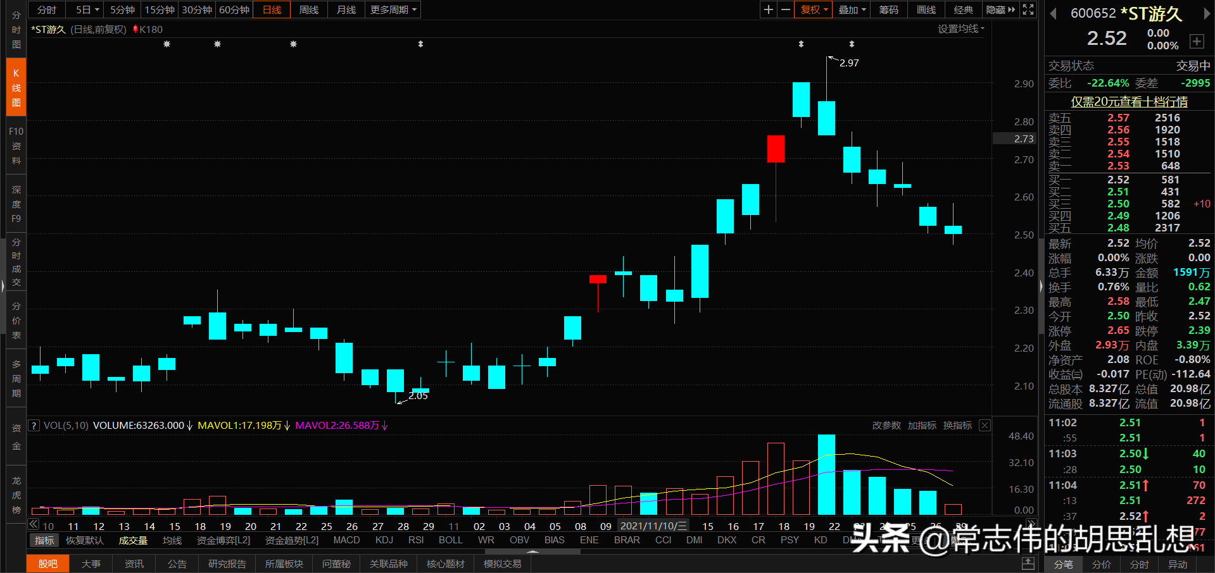Switch to the 分价 tab at bottom right

click(1101, 565)
